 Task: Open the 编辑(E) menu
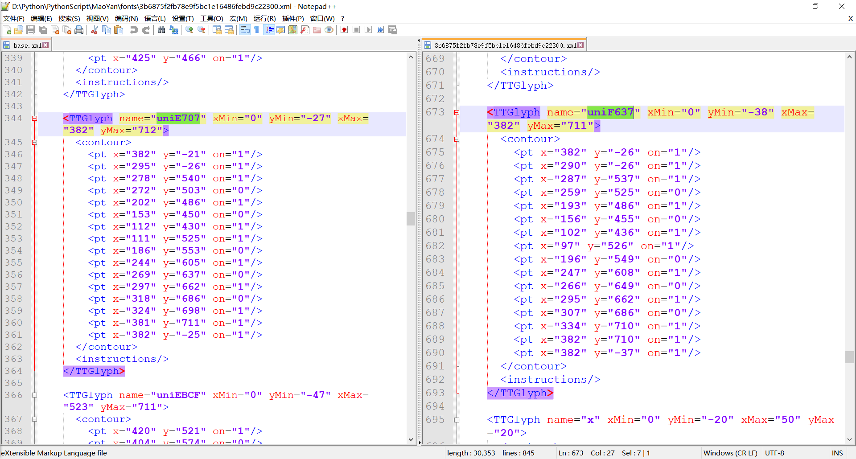coord(41,18)
